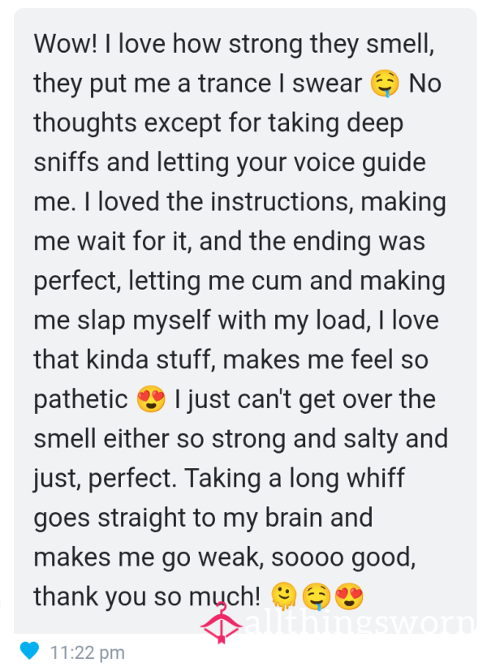Image resolution: width=487 pixels, height=667 pixels.
Task: Click the pink hanger logo watermark
Action: [221, 624]
